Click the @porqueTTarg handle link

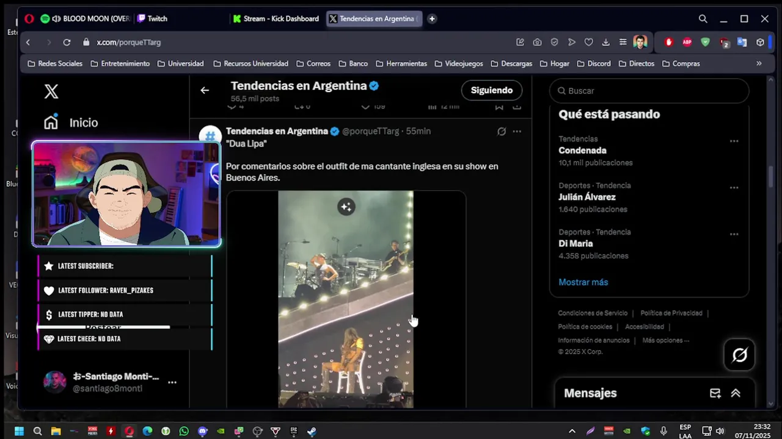[x=370, y=131]
